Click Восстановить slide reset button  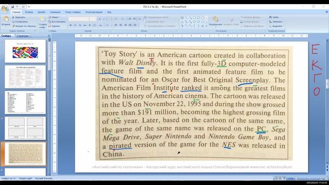pos(57,22)
